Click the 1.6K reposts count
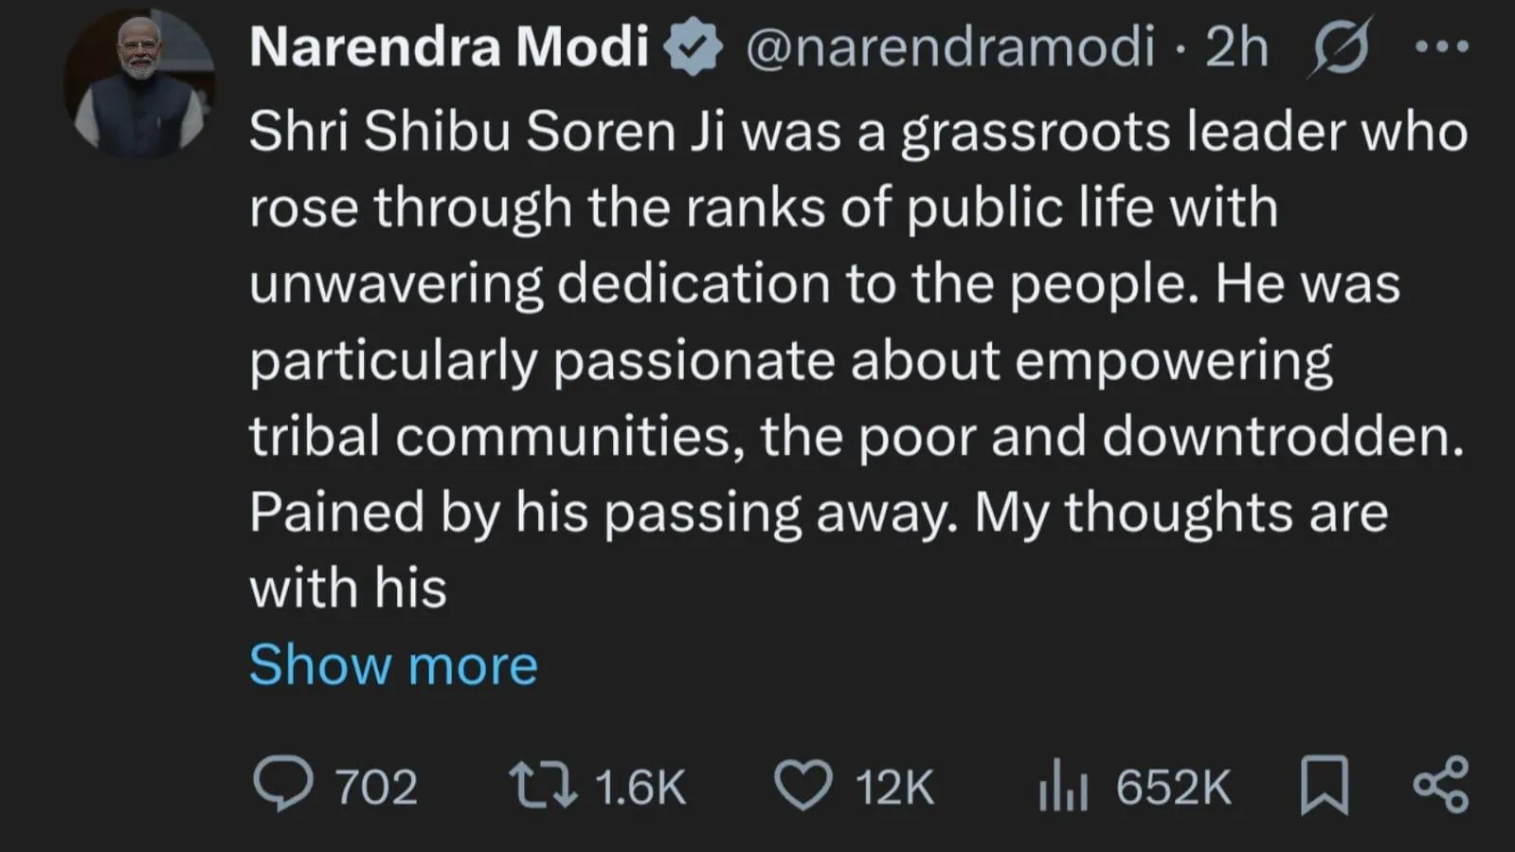Image resolution: width=1515 pixels, height=852 pixels. [640, 788]
